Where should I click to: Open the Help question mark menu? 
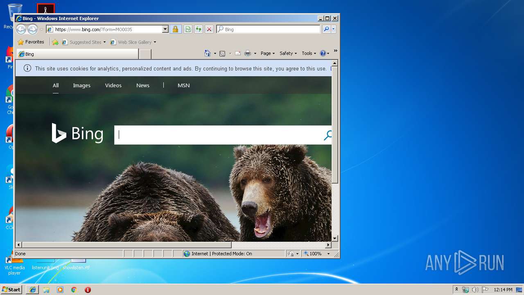pos(324,53)
